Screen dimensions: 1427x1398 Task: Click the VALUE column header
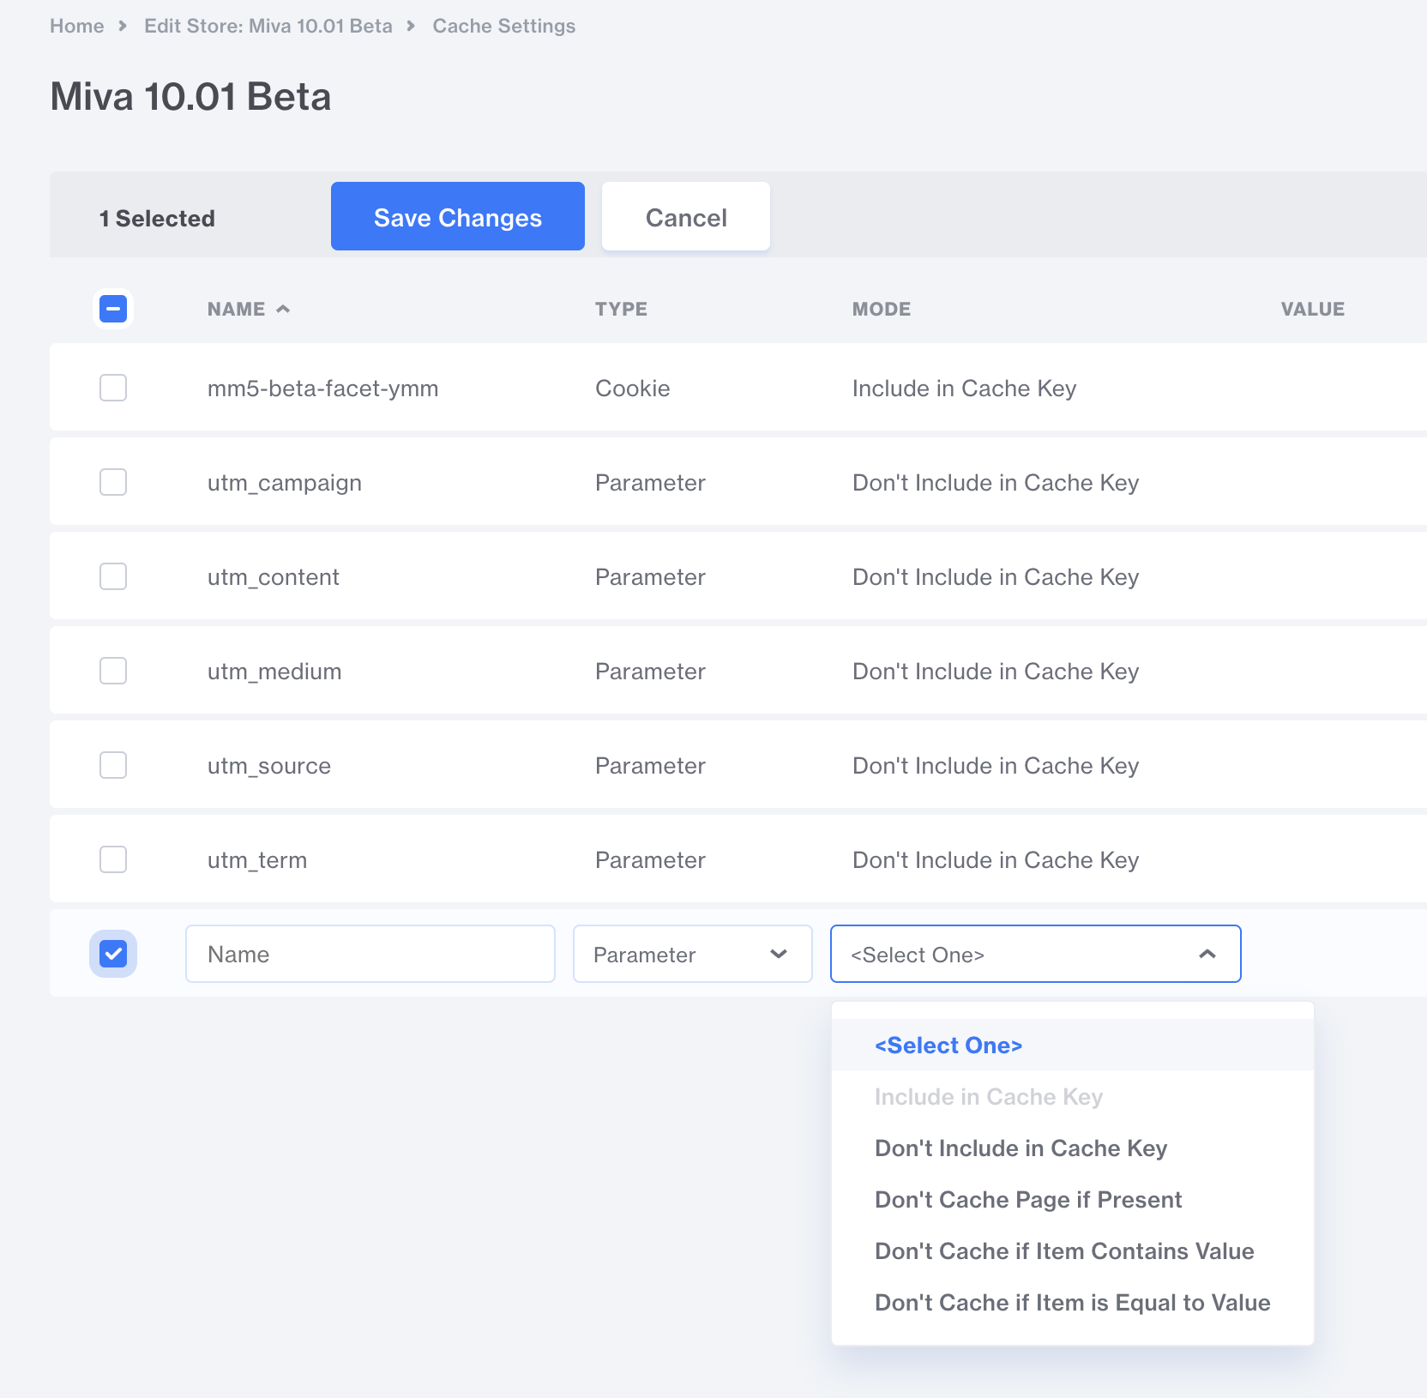[1312, 309]
